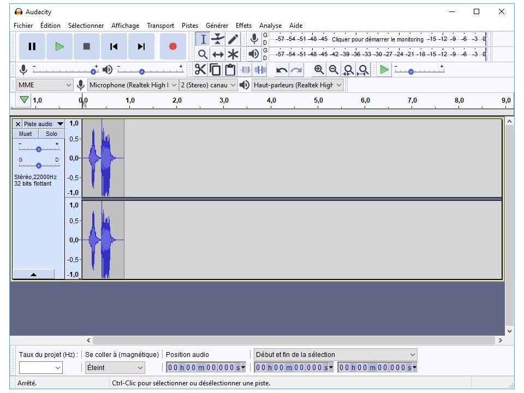Viewport: 524px width, 393px height.
Task: Close the track with its X button
Action: pyautogui.click(x=18, y=124)
